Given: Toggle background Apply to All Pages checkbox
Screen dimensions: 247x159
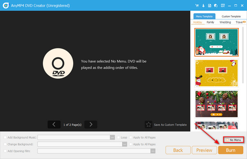Looking at the screenshot, I should [x=131, y=144].
